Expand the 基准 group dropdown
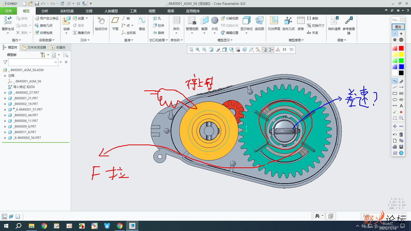Screen dimensions: 411x231 pyautogui.click(x=129, y=40)
